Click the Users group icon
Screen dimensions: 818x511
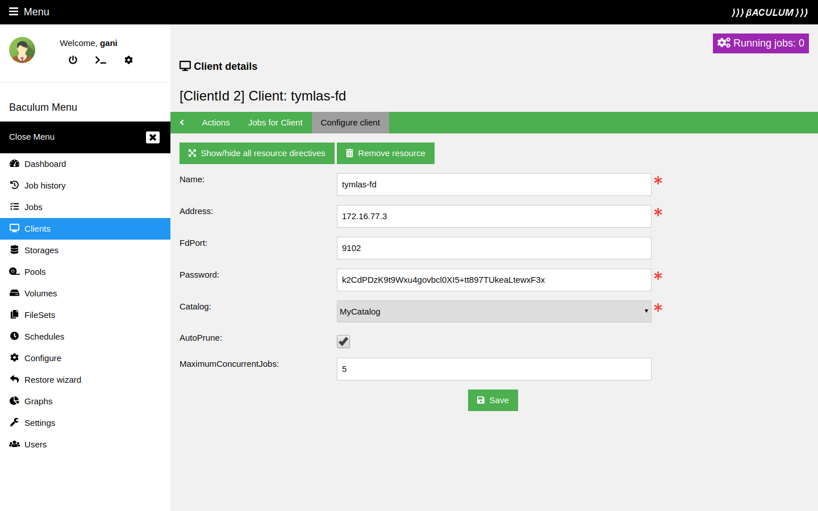[14, 444]
